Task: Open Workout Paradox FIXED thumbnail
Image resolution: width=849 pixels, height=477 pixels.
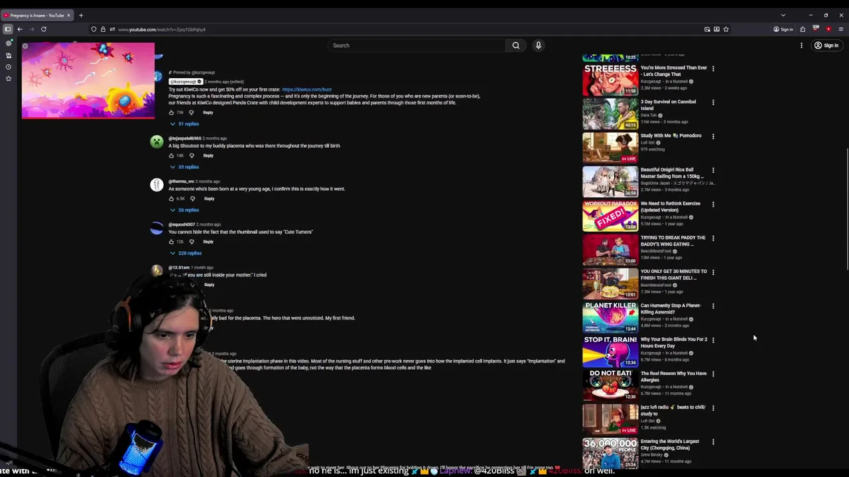Action: click(x=610, y=215)
